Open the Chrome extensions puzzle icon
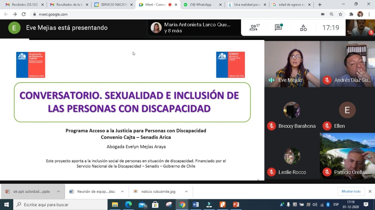The height and width of the screenshot is (210, 375). (351, 14)
